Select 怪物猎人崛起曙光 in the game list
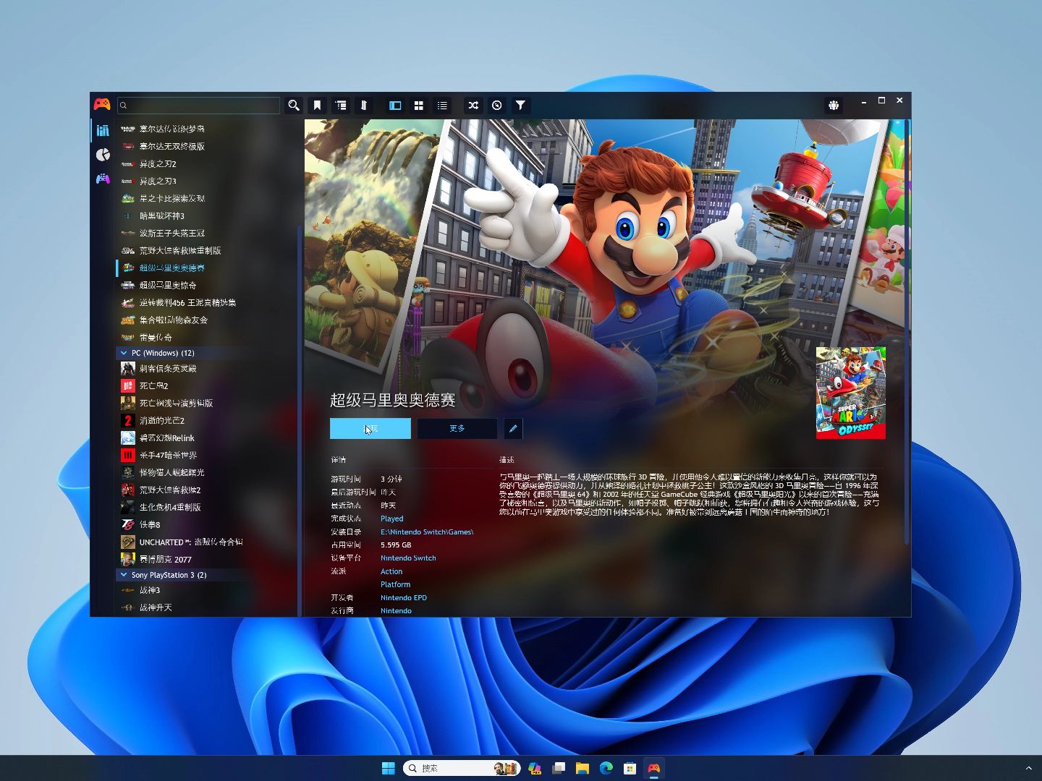Screen dimensions: 1042x781 (x=206, y=472)
